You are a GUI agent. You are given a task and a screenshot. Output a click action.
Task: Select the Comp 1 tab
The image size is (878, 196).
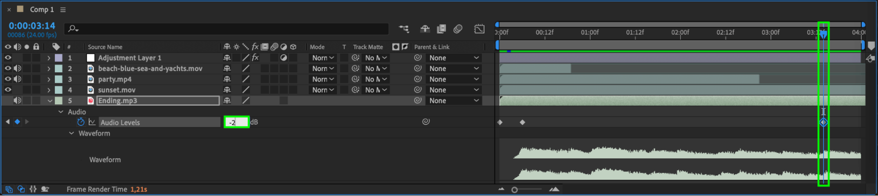click(42, 9)
